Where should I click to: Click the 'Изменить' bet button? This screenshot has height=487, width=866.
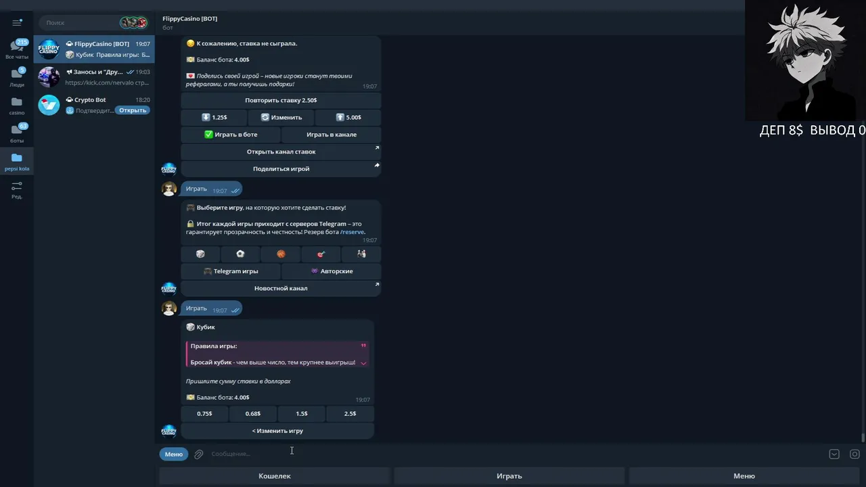[281, 117]
